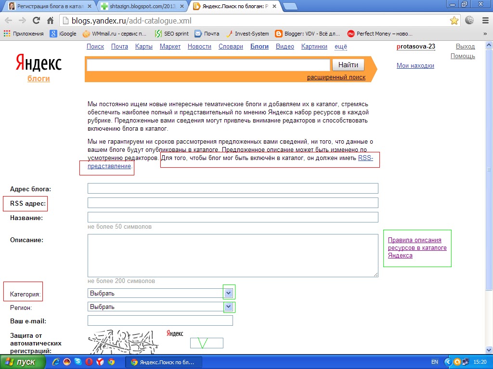Expand the ещё services menu

[x=341, y=47]
